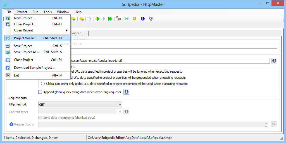Click the yellow item with red arrow toolbar icon

(x=82, y=19)
